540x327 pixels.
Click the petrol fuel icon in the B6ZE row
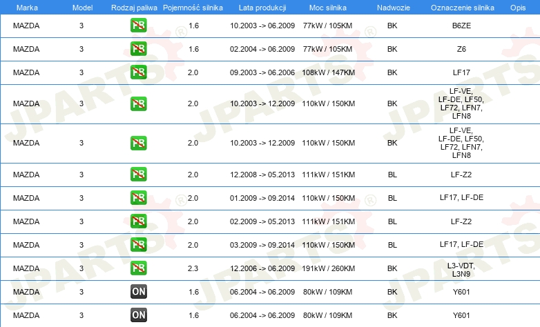click(138, 26)
